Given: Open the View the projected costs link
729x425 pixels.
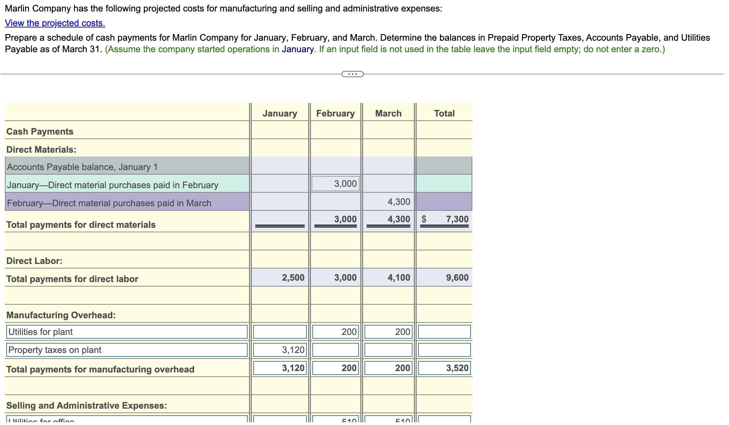Looking at the screenshot, I should tap(55, 23).
